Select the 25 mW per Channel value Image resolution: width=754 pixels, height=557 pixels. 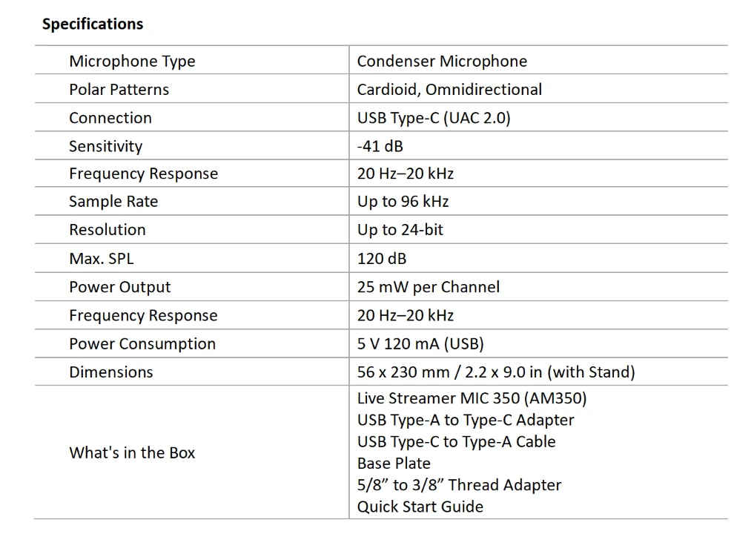(429, 287)
